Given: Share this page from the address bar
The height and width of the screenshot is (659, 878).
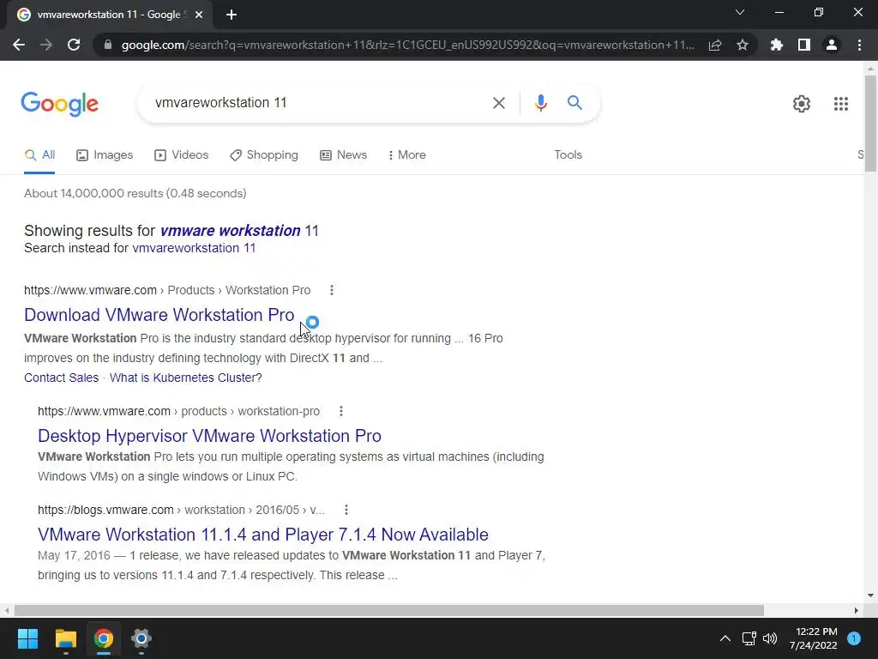Looking at the screenshot, I should [x=715, y=45].
